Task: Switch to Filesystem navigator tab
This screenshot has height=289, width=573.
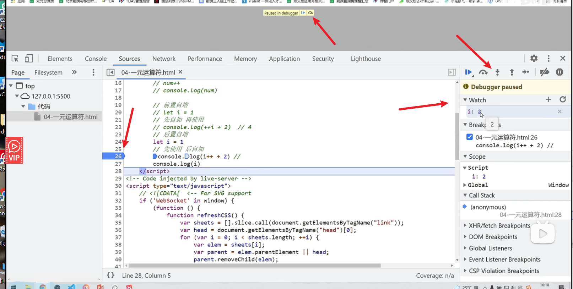Action: (x=48, y=72)
